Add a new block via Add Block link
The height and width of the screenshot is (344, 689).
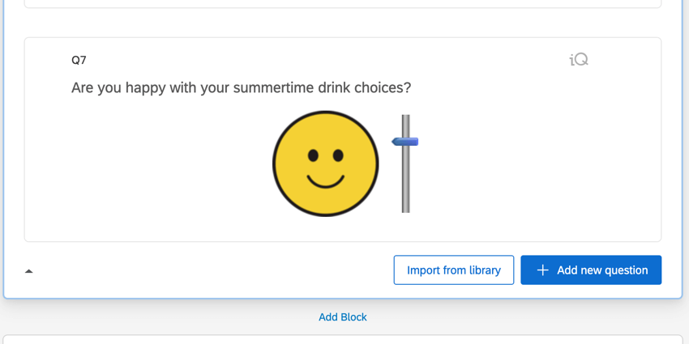(x=343, y=316)
